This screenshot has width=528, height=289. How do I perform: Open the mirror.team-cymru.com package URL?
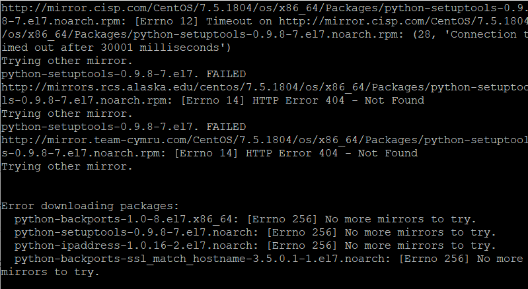click(264, 140)
